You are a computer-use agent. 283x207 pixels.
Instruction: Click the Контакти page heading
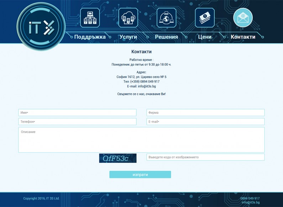point(141,52)
